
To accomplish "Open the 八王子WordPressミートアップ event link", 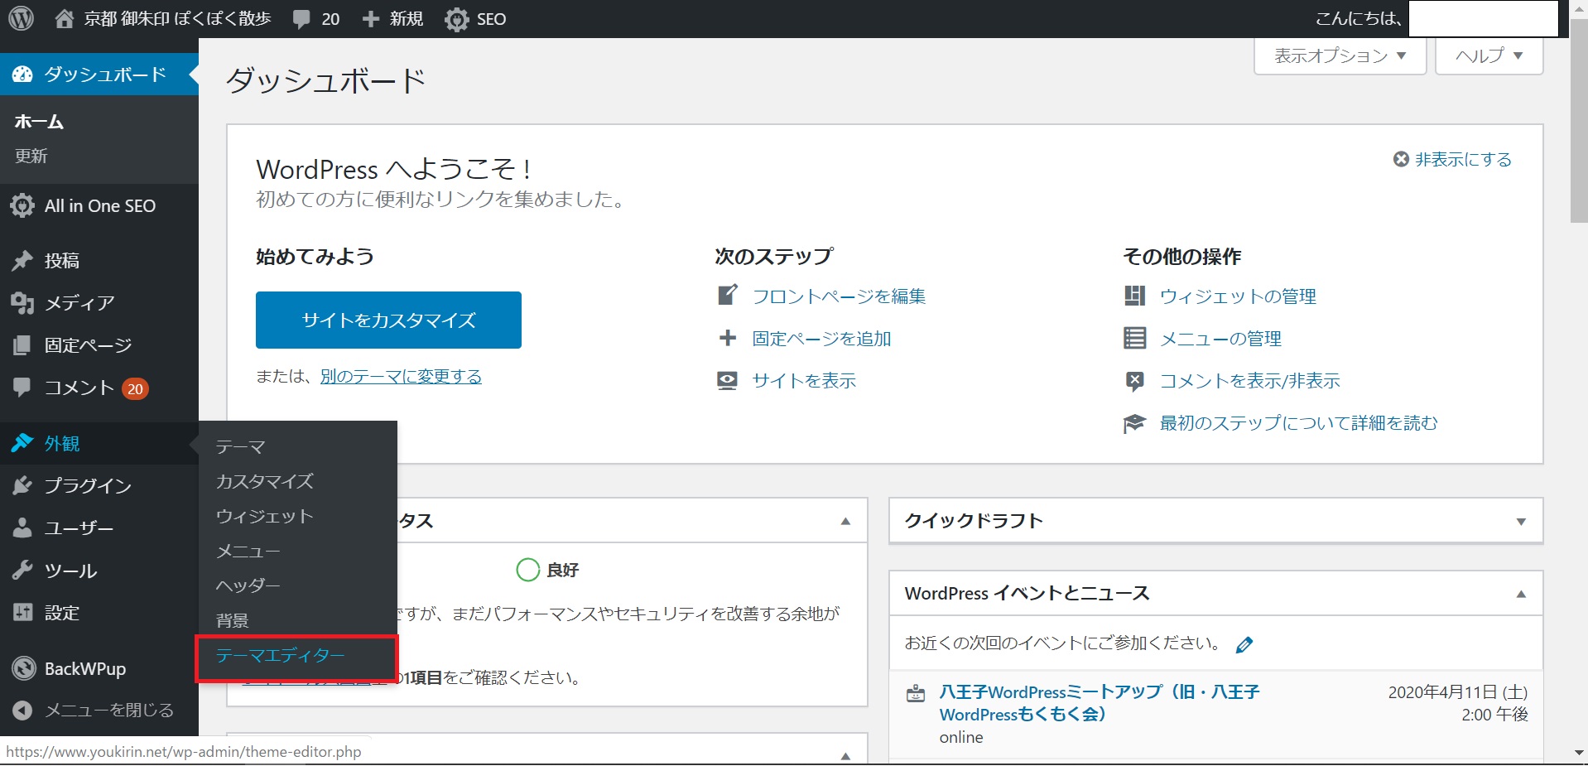I will [x=1100, y=703].
